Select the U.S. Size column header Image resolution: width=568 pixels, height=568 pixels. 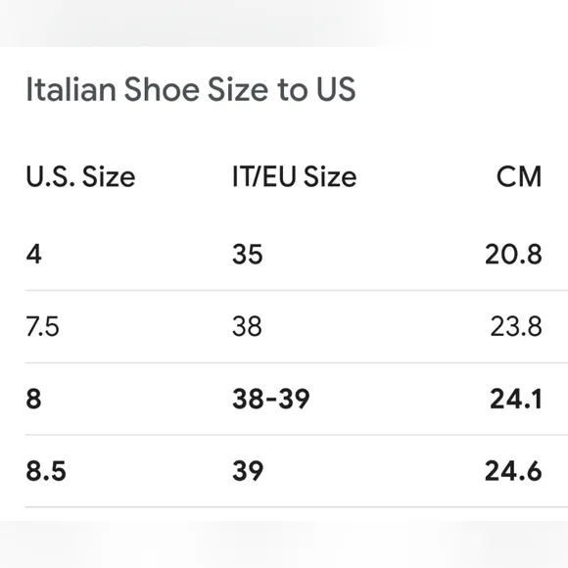[80, 177]
